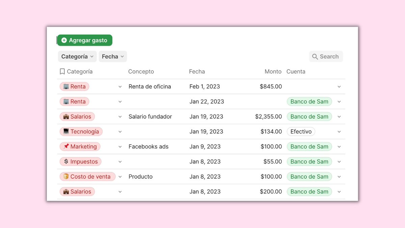Click the dollar icon on Impuestos tag
The width and height of the screenshot is (405, 228).
pyautogui.click(x=66, y=161)
